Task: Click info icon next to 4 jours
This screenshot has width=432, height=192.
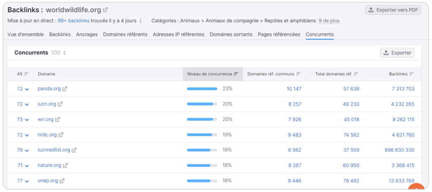Action: (140, 21)
